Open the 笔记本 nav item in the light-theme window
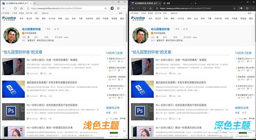 [29, 18]
